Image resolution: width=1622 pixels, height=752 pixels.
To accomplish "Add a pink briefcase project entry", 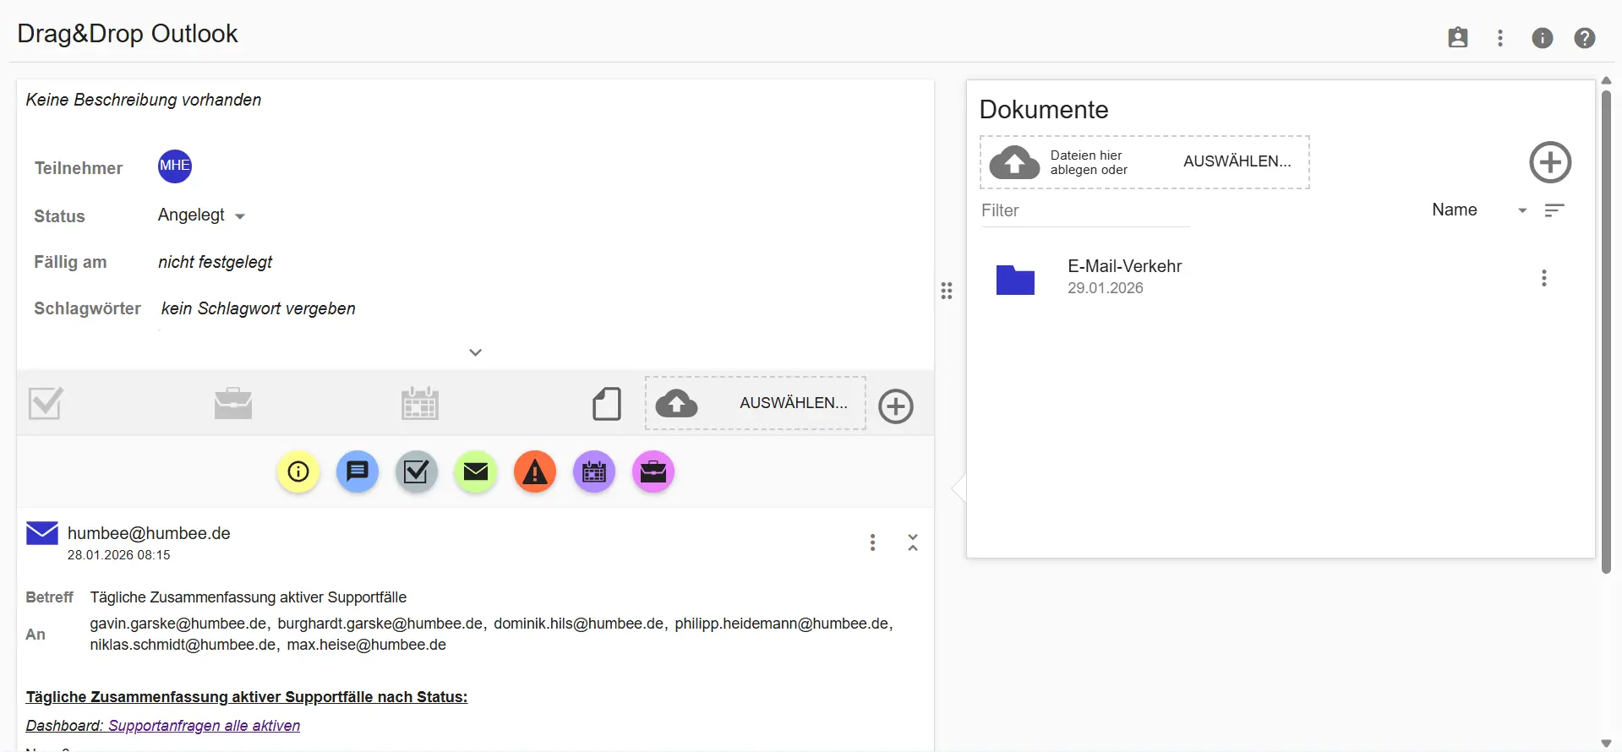I will coord(653,471).
